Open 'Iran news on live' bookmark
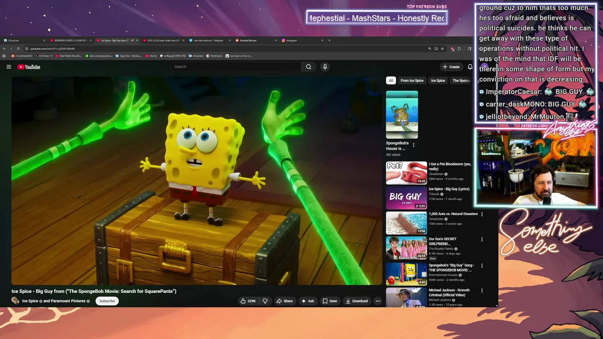This screenshot has height=339, width=603. point(239,56)
